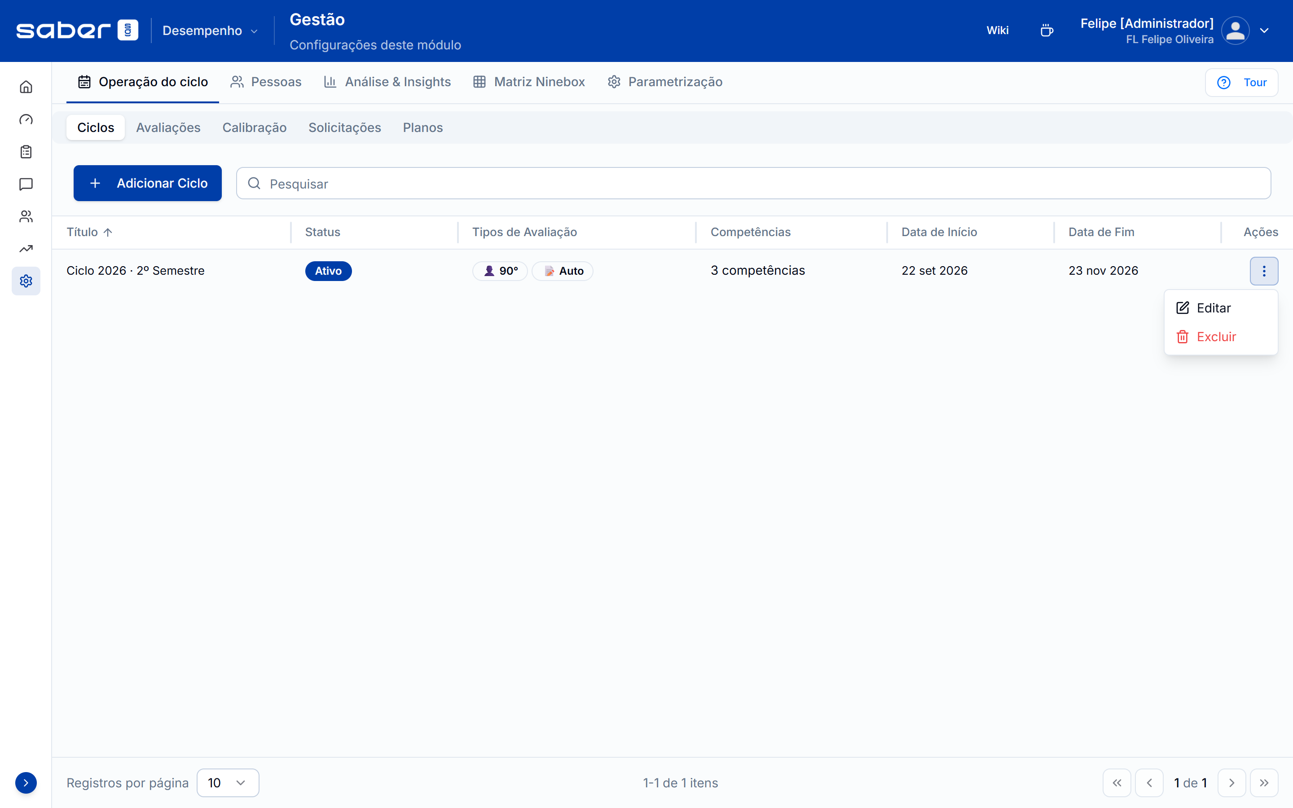1293x808 pixels.
Task: Open the Wiki link
Action: [x=998, y=31]
